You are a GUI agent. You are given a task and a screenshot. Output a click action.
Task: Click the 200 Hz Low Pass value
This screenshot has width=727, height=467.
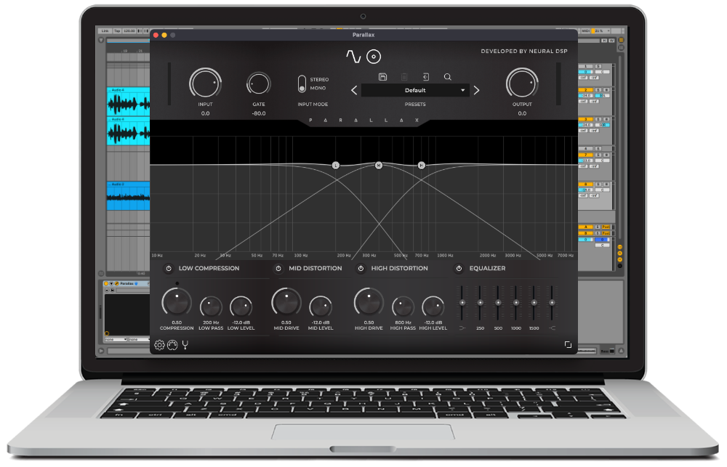tap(211, 322)
